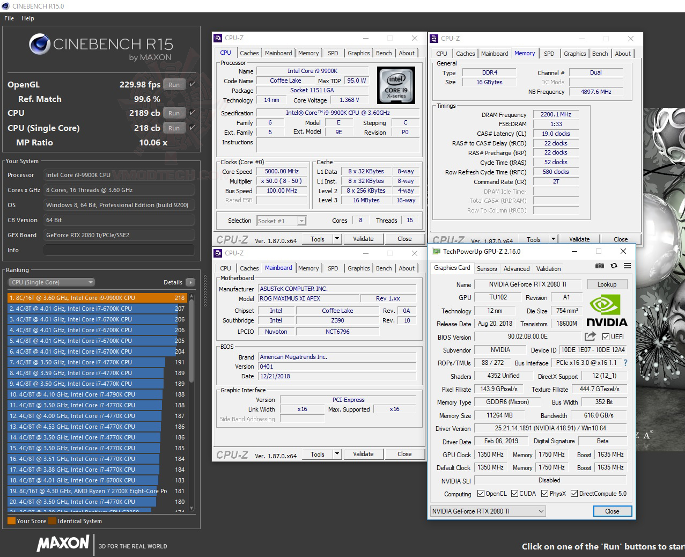Click the orange Your Score legend swatch
The image size is (685, 557).
(x=11, y=521)
